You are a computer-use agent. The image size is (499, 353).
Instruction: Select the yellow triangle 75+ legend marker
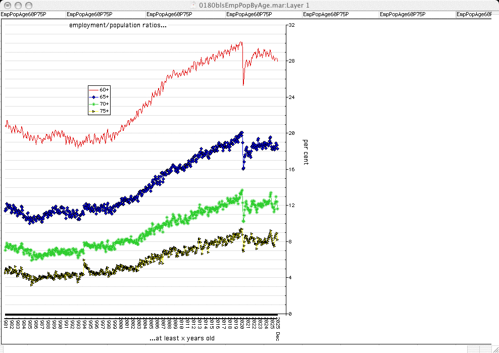pyautogui.click(x=93, y=111)
